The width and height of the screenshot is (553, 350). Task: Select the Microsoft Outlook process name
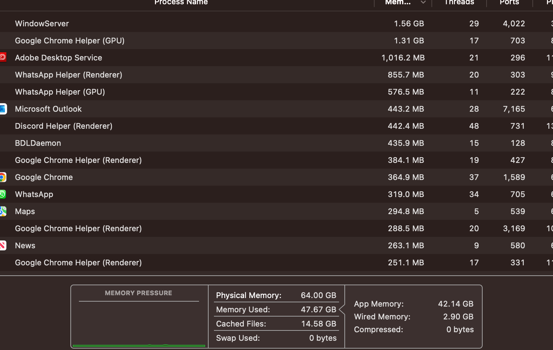pyautogui.click(x=48, y=109)
